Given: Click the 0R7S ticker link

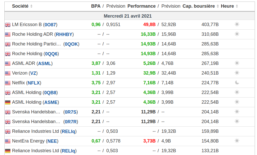Looking at the screenshot, I should click(x=71, y=112).
